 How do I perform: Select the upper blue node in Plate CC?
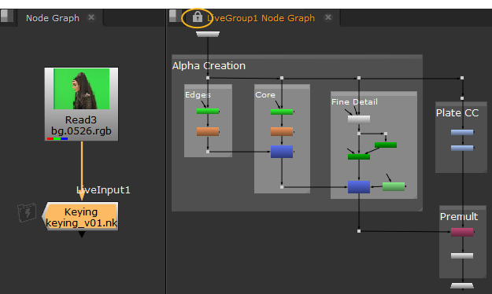tap(462, 132)
